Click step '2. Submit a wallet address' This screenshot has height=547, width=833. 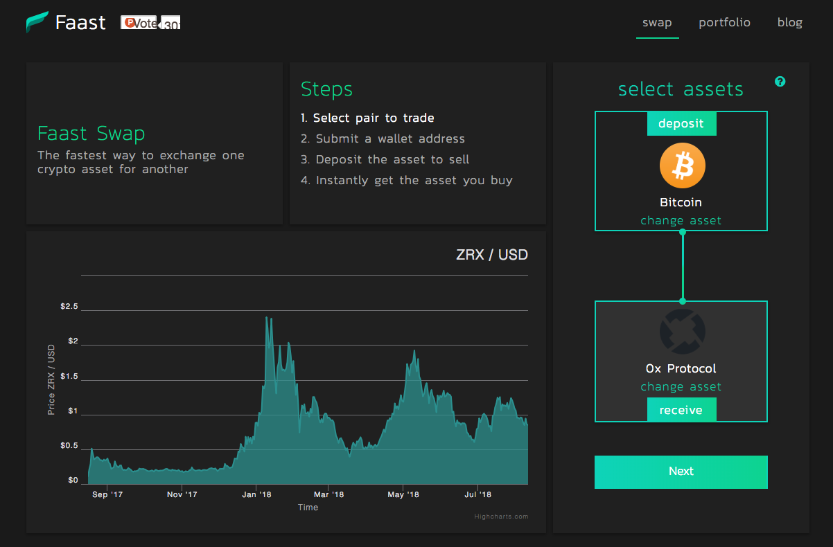383,139
